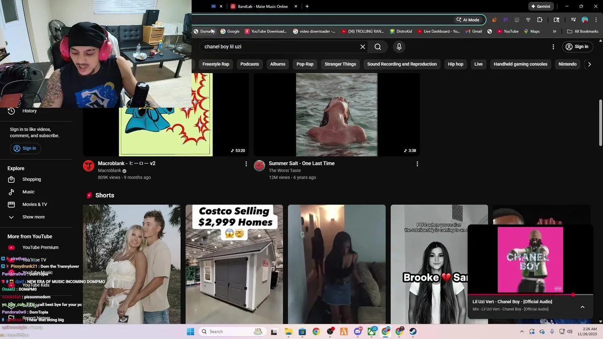Viewport: 603px width, 339px height.
Task: Open the Summer Salt video thumbnail
Action: coord(337,115)
